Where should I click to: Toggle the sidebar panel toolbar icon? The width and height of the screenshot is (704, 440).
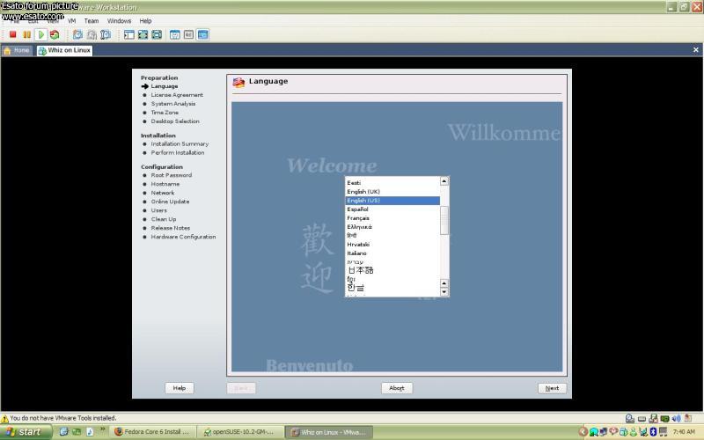click(128, 34)
